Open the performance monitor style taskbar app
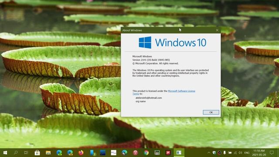The height and width of the screenshot is (157, 279). 157,153
